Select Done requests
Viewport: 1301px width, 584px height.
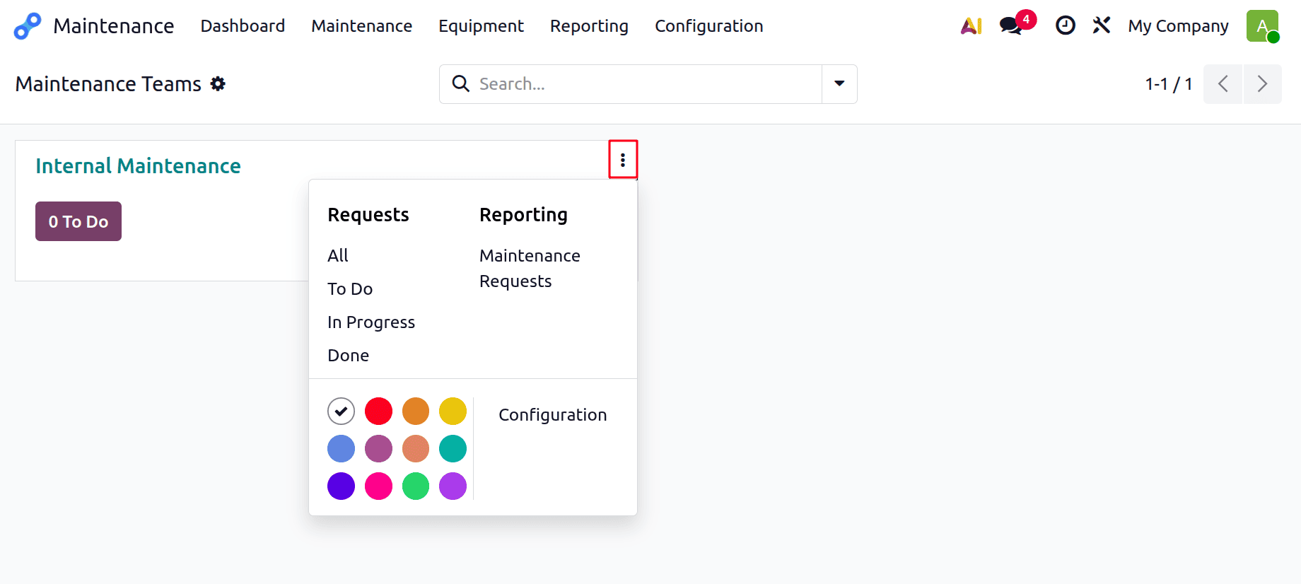[348, 355]
